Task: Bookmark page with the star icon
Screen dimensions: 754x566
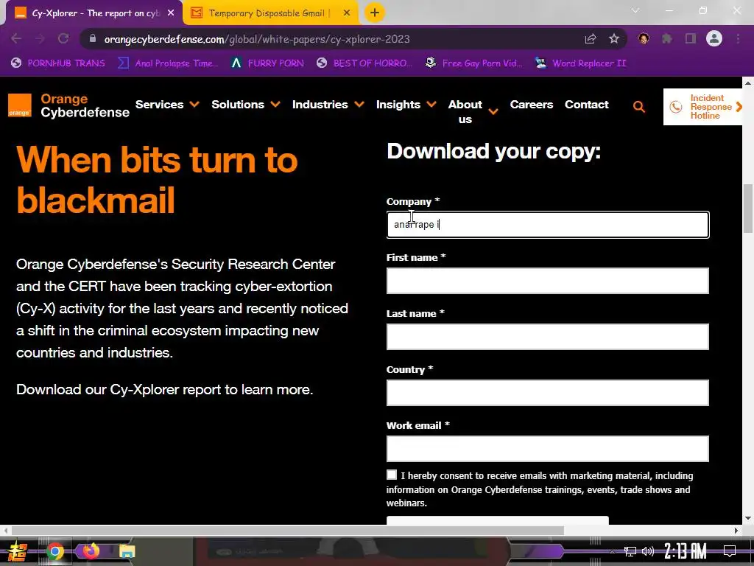Action: coord(614,39)
